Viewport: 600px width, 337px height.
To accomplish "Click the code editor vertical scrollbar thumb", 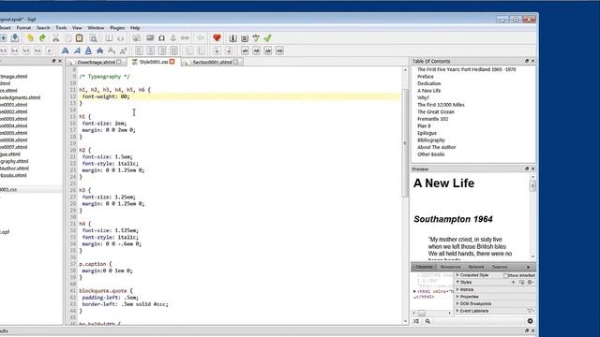I will click(405, 143).
